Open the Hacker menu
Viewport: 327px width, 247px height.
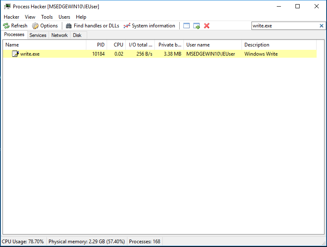coord(12,17)
